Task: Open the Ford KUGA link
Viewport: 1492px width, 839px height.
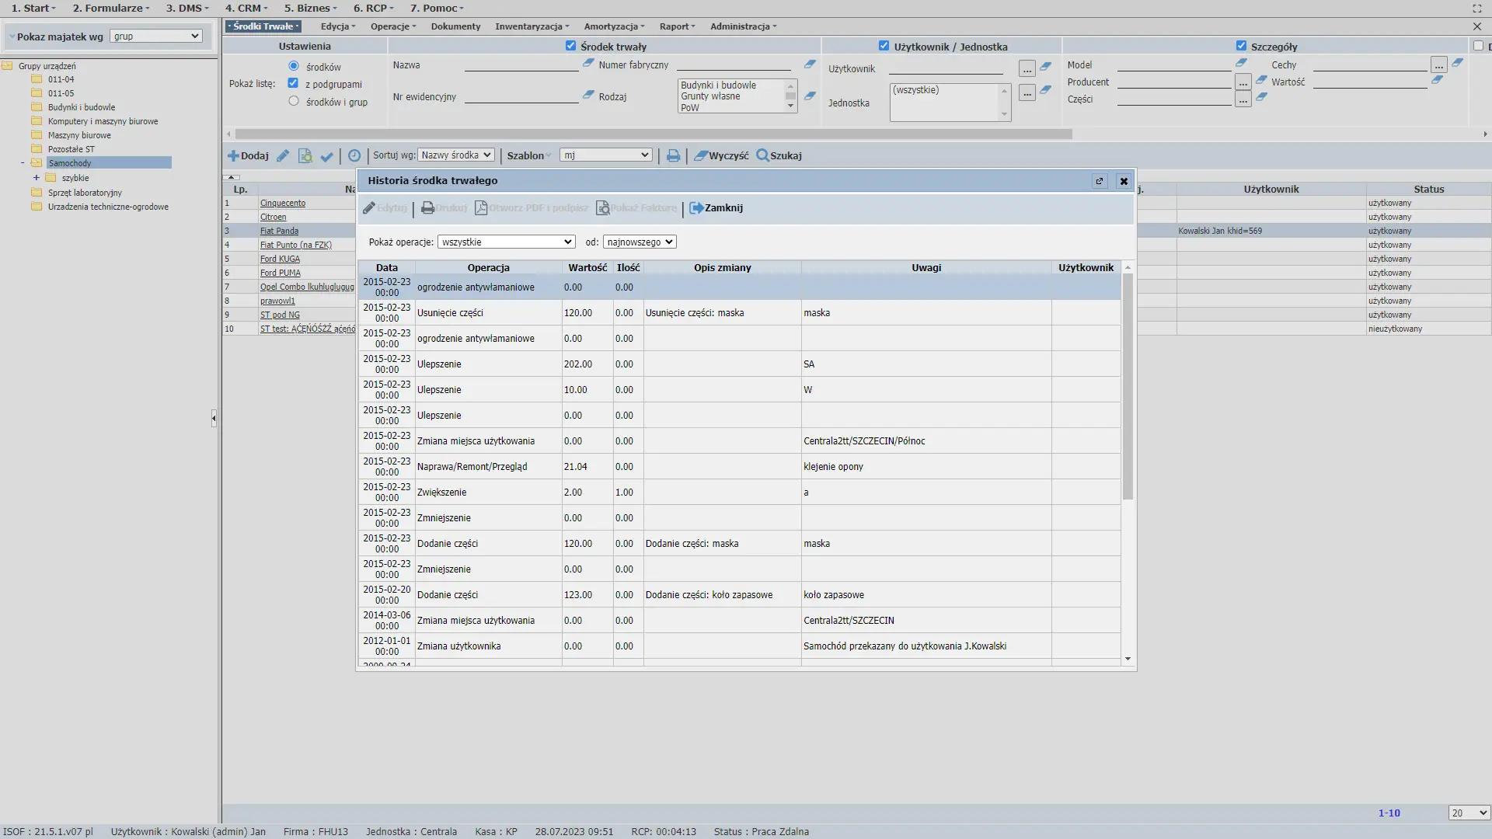Action: (280, 259)
